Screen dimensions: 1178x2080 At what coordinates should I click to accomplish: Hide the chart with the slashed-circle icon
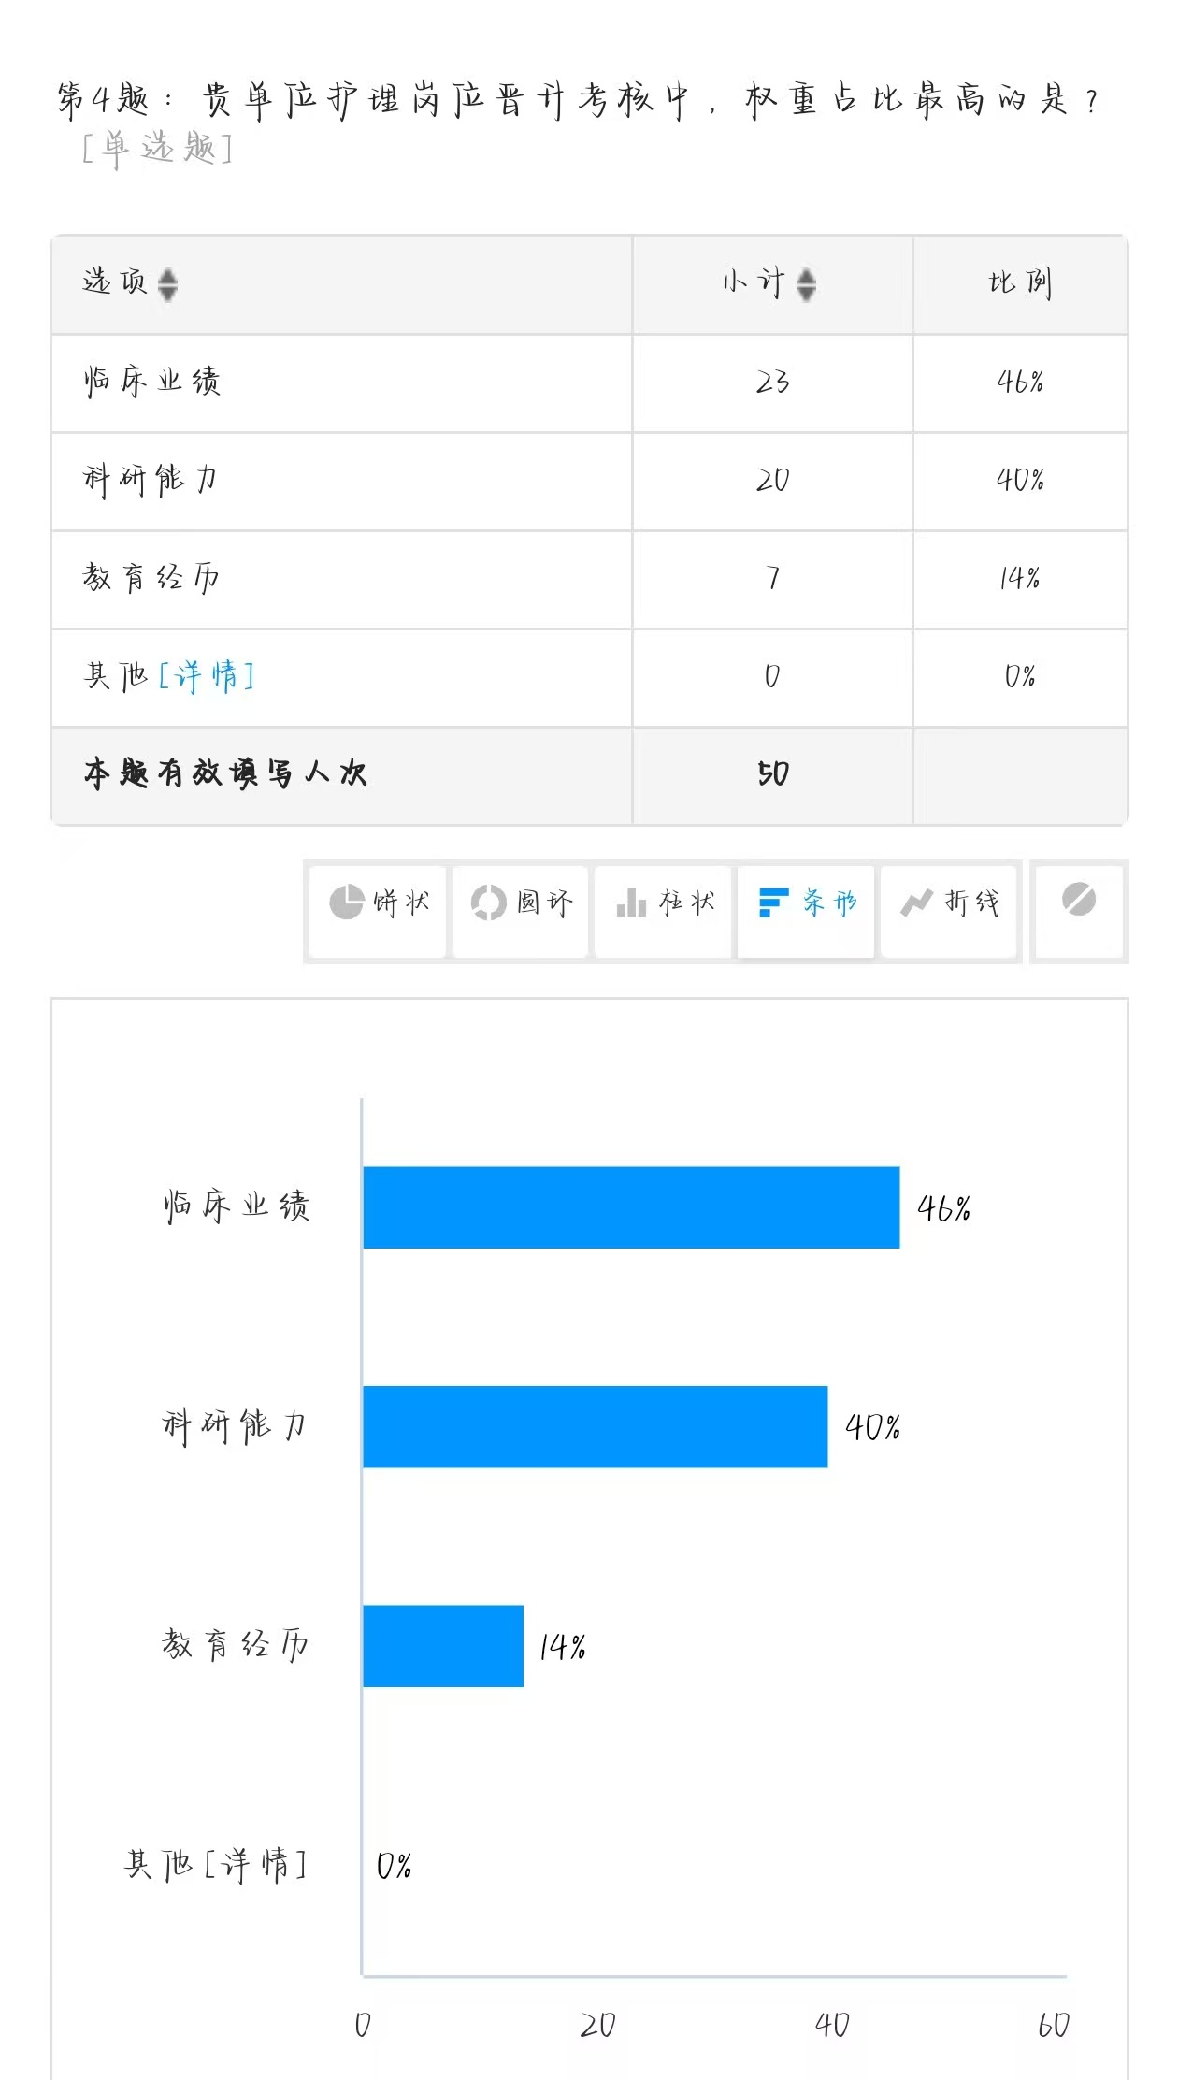coord(1078,901)
